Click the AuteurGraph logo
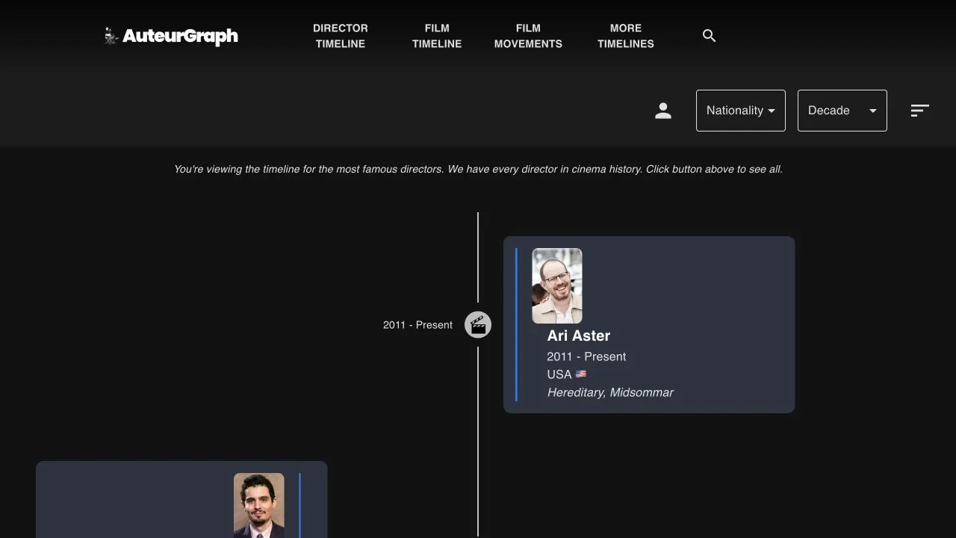The image size is (956, 538). (171, 36)
